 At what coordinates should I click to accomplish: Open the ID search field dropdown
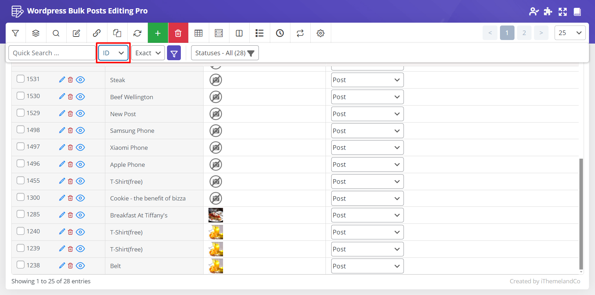point(113,53)
